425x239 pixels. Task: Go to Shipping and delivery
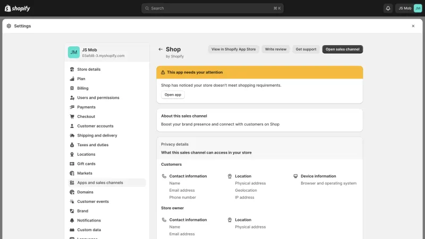click(107, 135)
